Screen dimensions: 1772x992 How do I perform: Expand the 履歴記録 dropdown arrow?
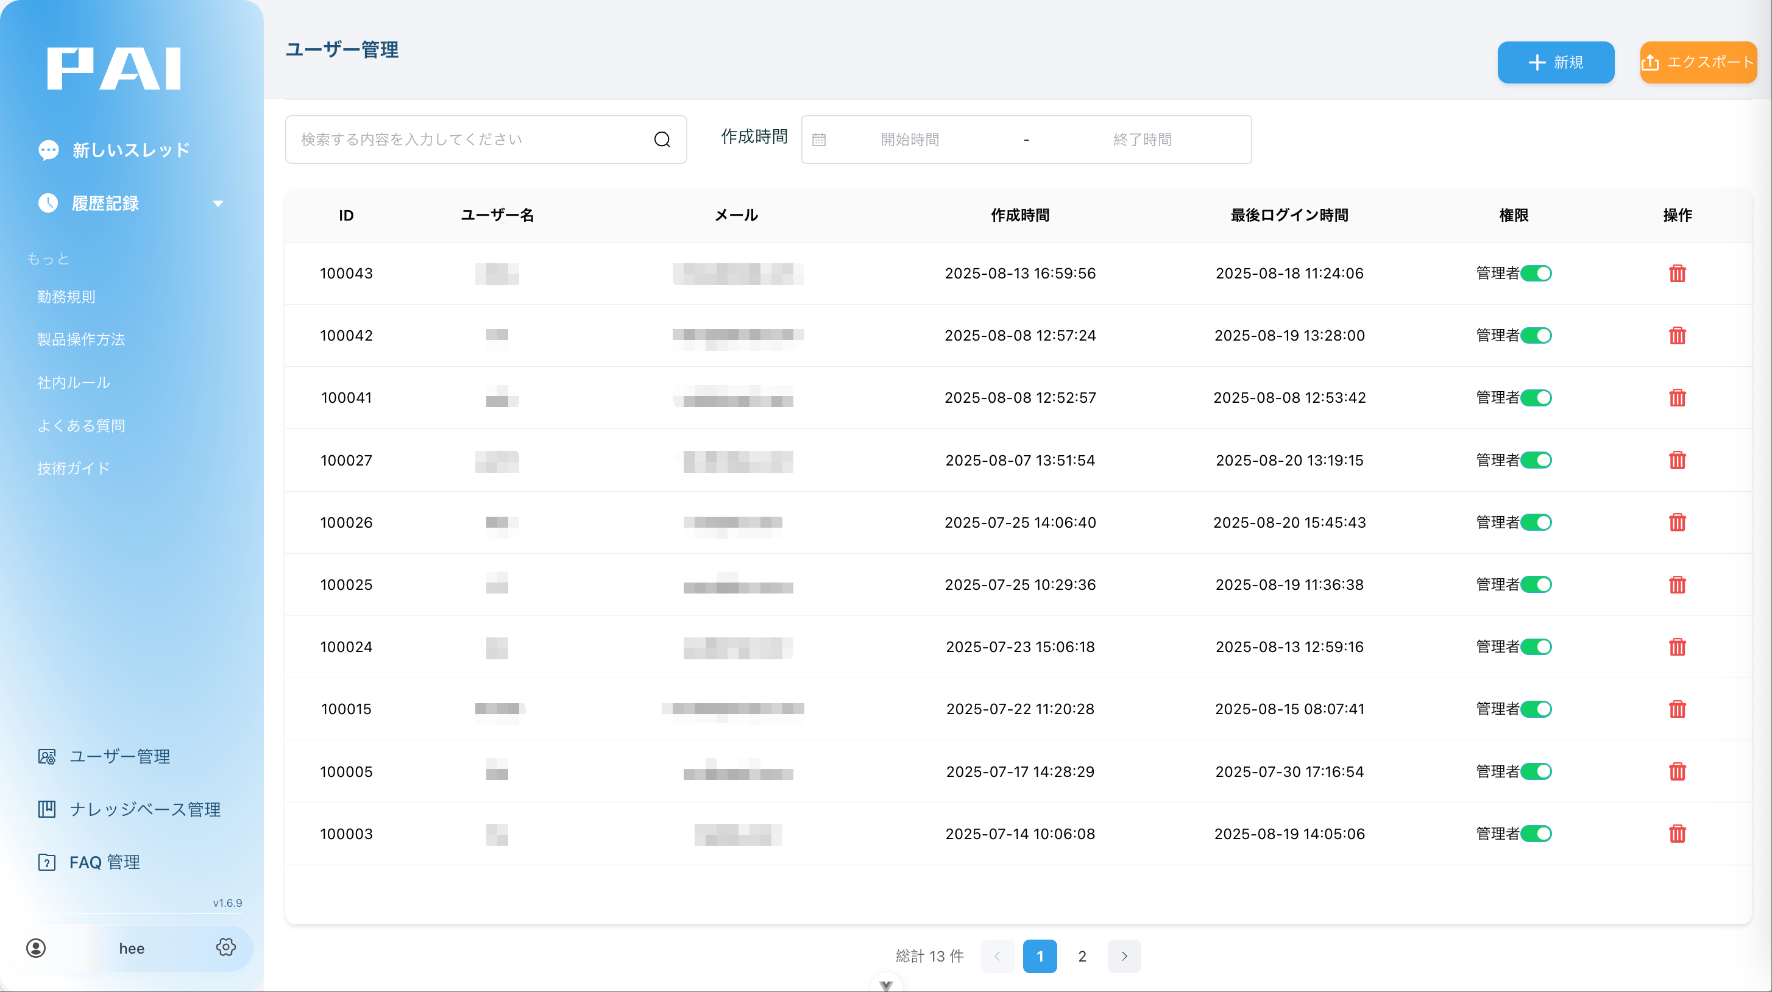pyautogui.click(x=218, y=204)
